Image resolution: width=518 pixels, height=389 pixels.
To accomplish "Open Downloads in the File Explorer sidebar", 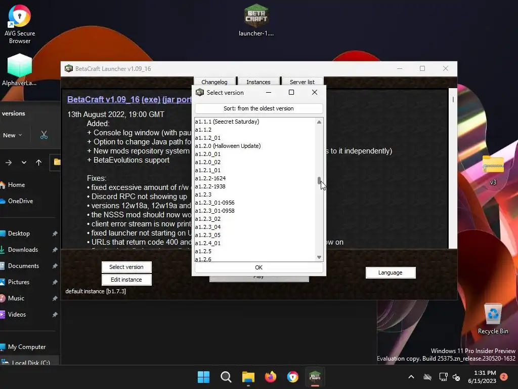I will coord(22,250).
